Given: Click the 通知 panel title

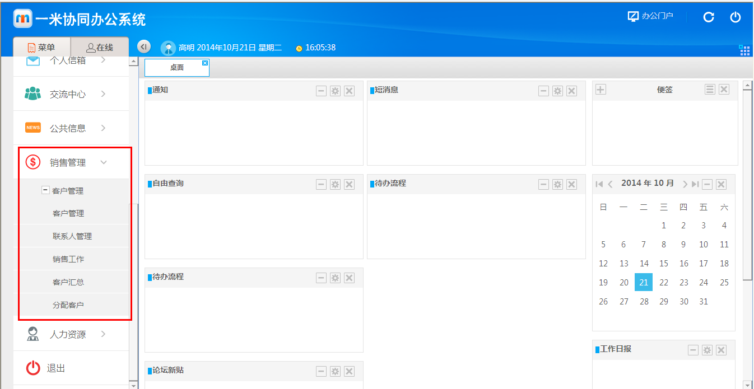Looking at the screenshot, I should tap(160, 90).
